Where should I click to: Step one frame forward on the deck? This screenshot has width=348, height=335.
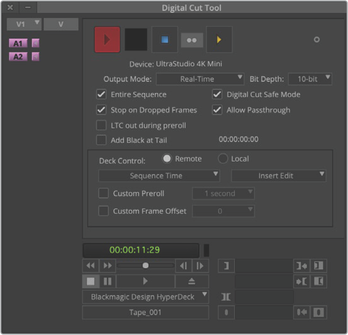point(200,265)
